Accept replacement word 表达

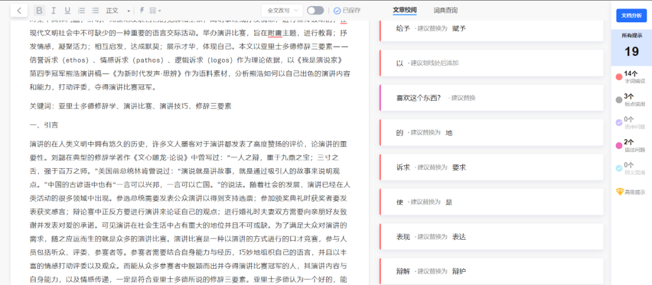pyautogui.click(x=459, y=237)
